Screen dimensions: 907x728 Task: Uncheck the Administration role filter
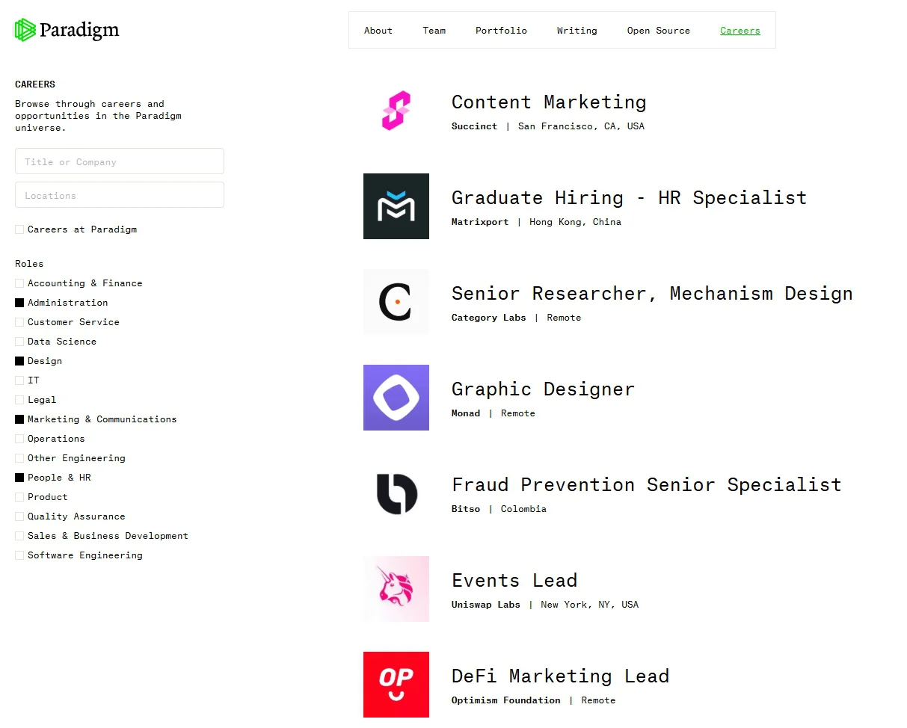pyautogui.click(x=19, y=303)
